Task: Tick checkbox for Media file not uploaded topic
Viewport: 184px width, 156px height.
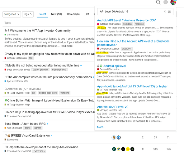Action: pyautogui.click(x=6, y=65)
